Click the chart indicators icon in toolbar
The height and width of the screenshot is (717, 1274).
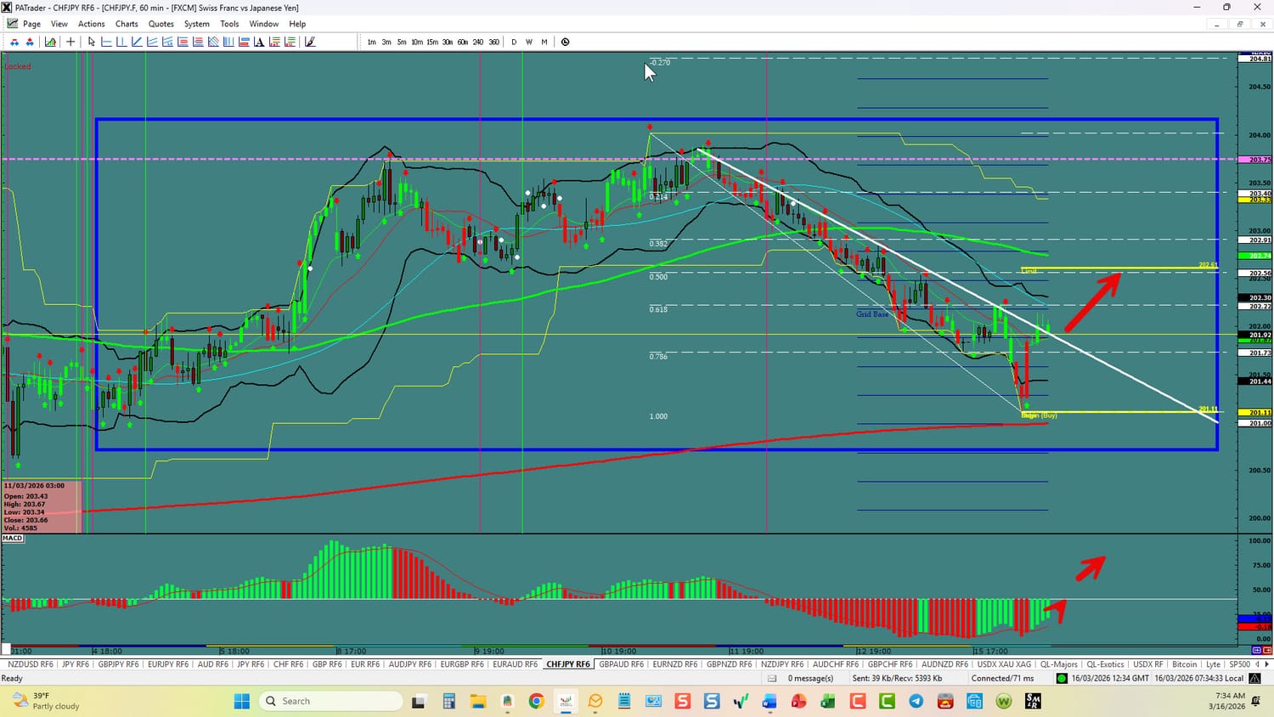tap(51, 42)
